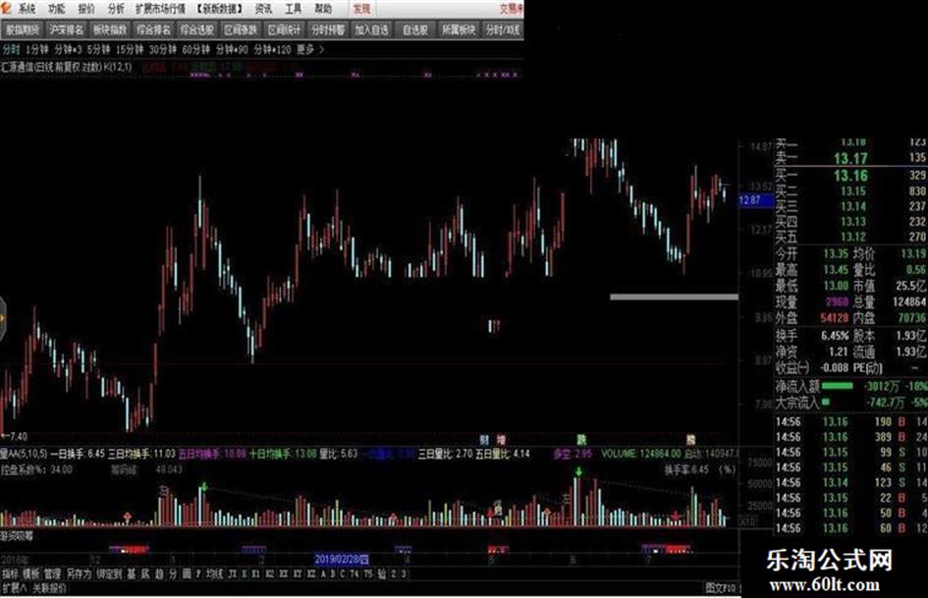Click the 关联报价 tab at bottom
The width and height of the screenshot is (928, 598).
[x=49, y=588]
